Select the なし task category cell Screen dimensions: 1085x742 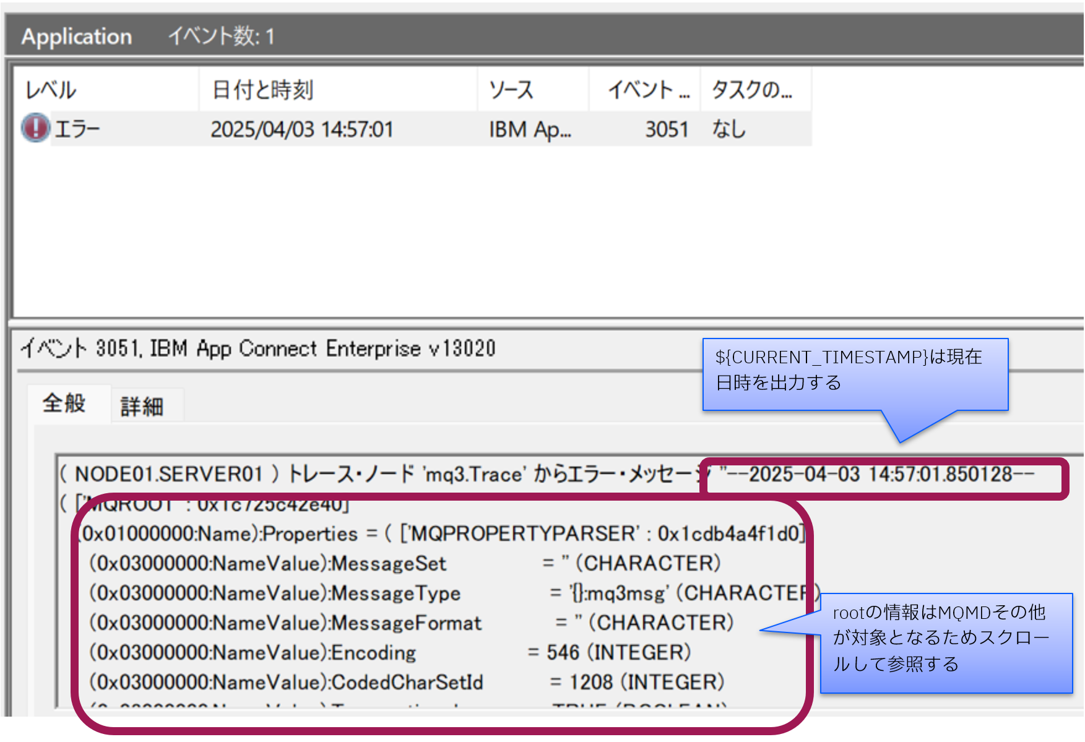729,129
